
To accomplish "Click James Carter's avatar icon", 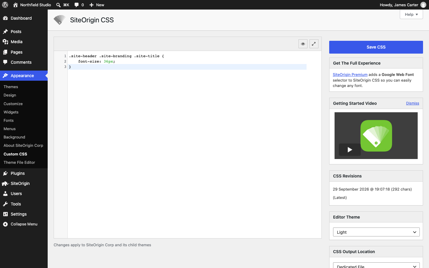I will [x=423, y=5].
